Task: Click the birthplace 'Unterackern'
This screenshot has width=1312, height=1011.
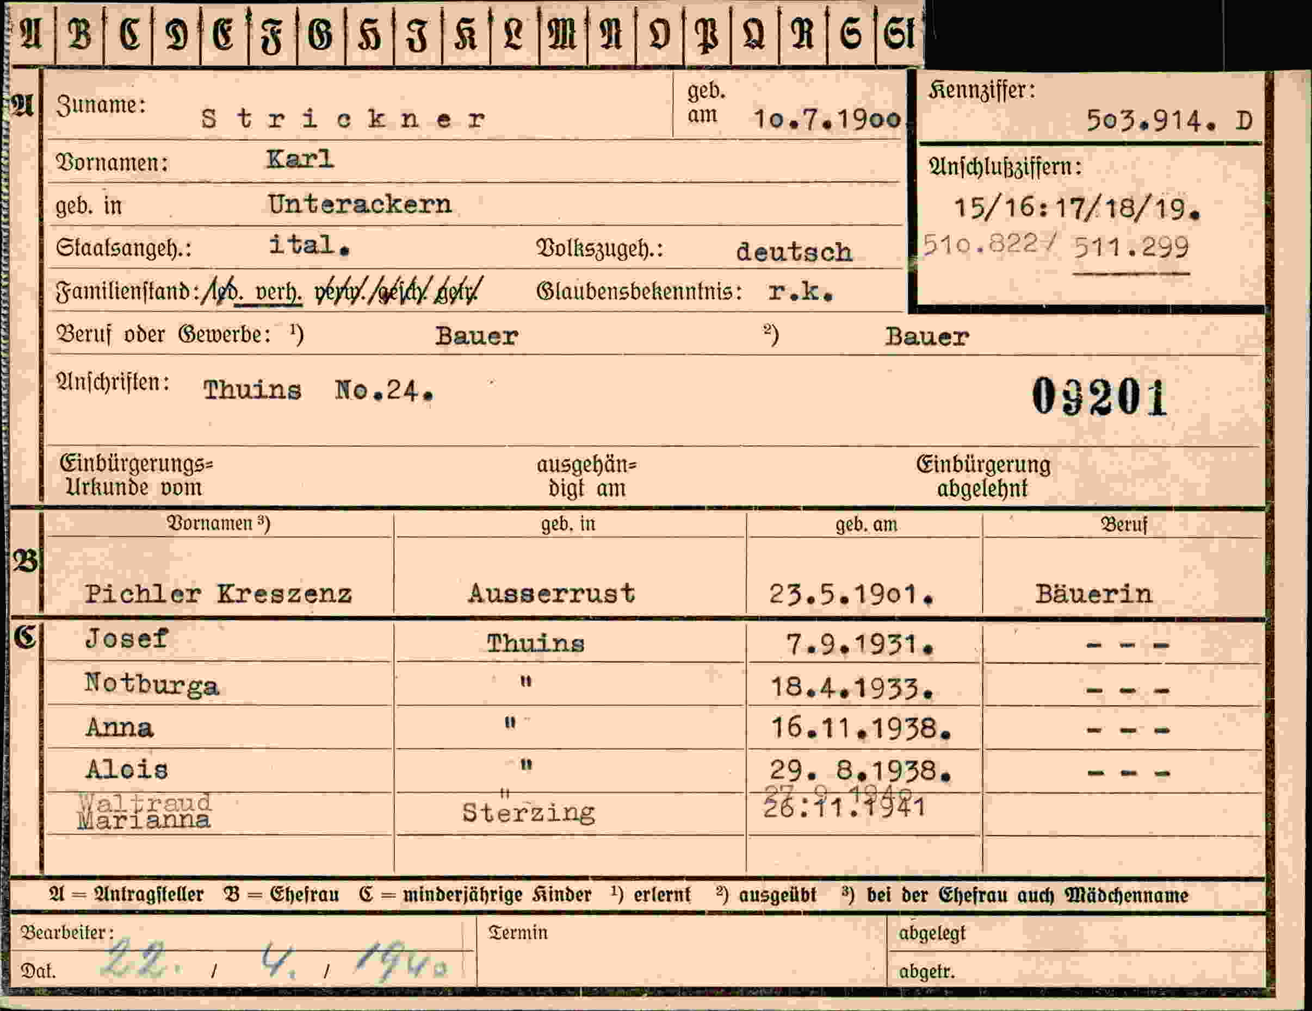Action: point(359,204)
